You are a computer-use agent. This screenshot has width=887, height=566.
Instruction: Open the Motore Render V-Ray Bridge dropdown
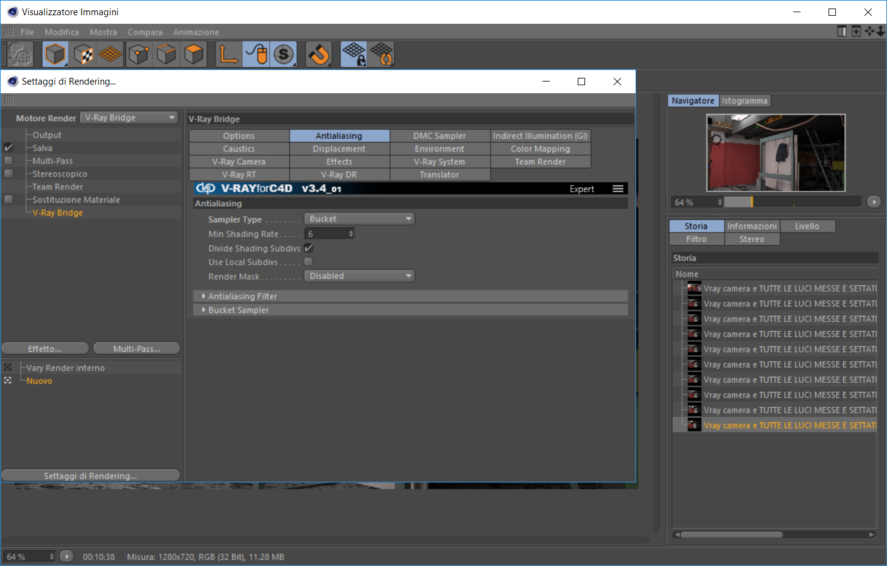(129, 117)
